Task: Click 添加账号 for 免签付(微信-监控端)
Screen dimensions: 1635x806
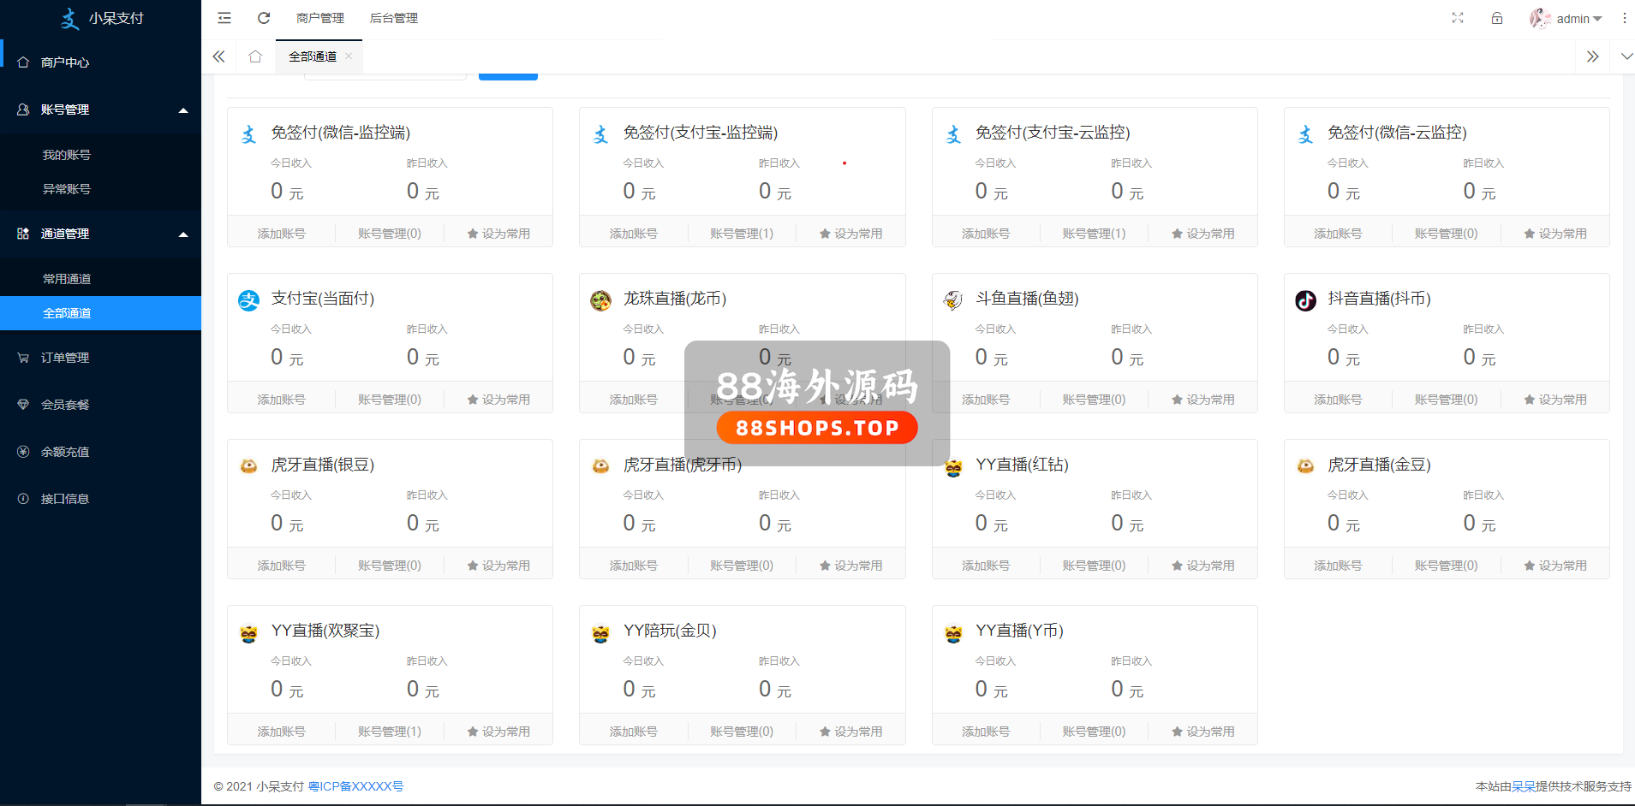Action: pos(282,234)
